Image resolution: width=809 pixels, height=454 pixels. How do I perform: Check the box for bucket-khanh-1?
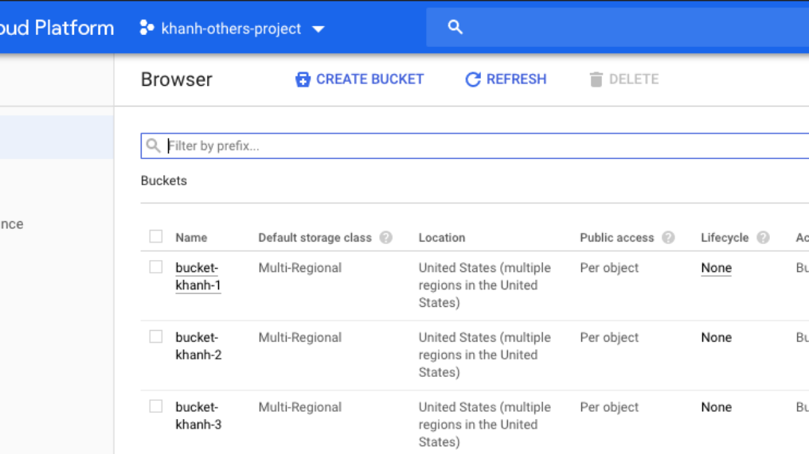(156, 267)
